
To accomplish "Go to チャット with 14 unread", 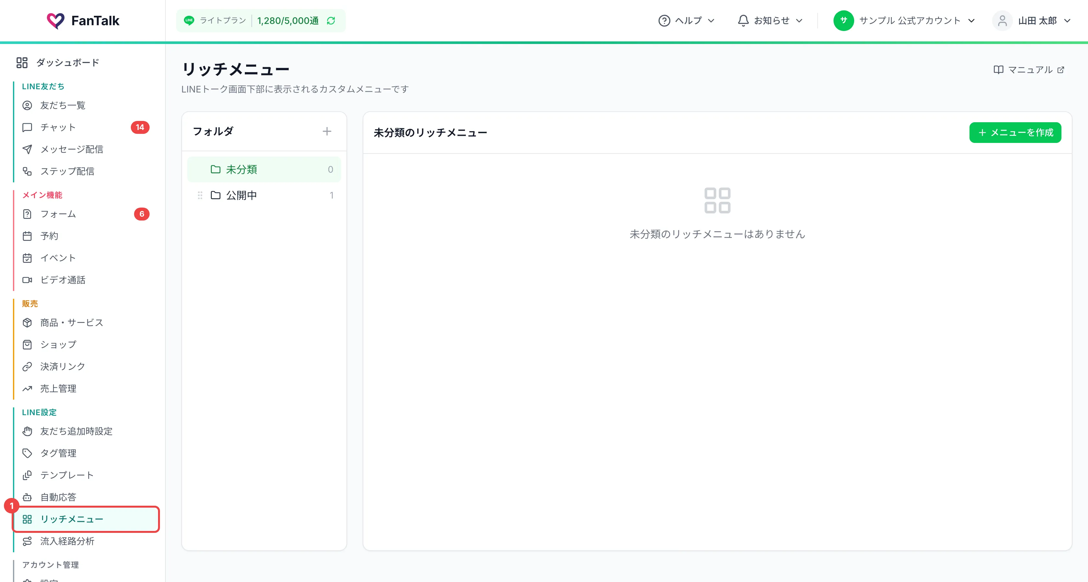I will 86,127.
